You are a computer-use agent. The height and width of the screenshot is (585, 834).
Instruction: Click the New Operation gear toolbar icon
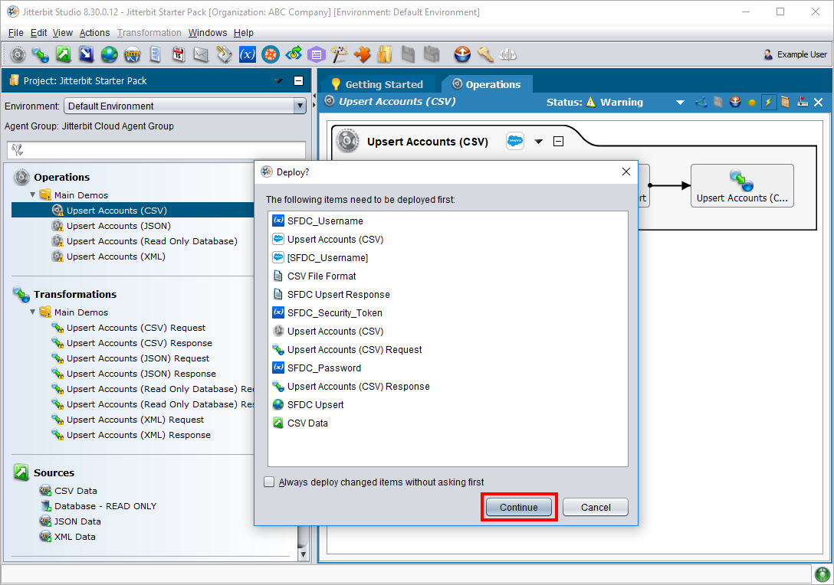[18, 54]
